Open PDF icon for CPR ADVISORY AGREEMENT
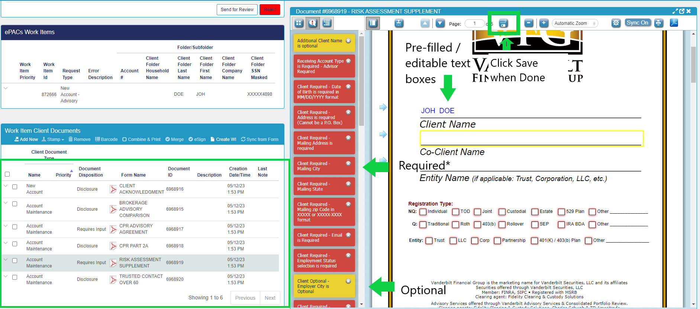Viewport: 700px width, 309px height. pyautogui.click(x=113, y=229)
